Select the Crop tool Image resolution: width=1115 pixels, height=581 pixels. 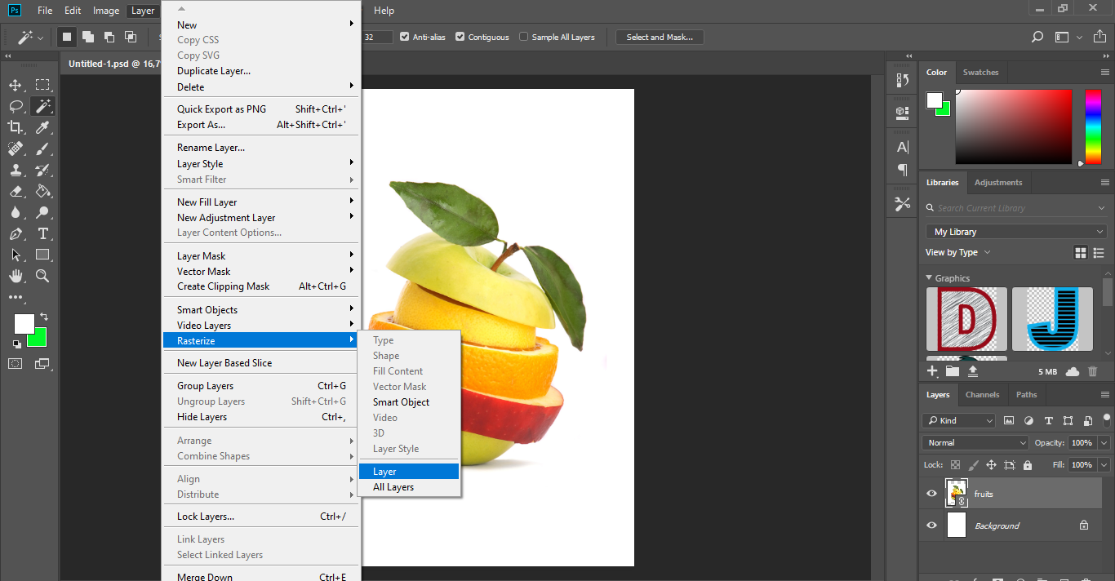(x=16, y=126)
